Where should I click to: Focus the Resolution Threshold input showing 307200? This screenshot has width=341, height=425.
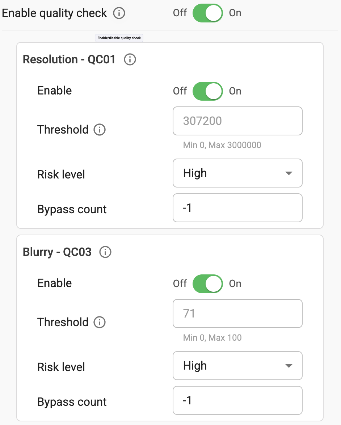(x=237, y=121)
